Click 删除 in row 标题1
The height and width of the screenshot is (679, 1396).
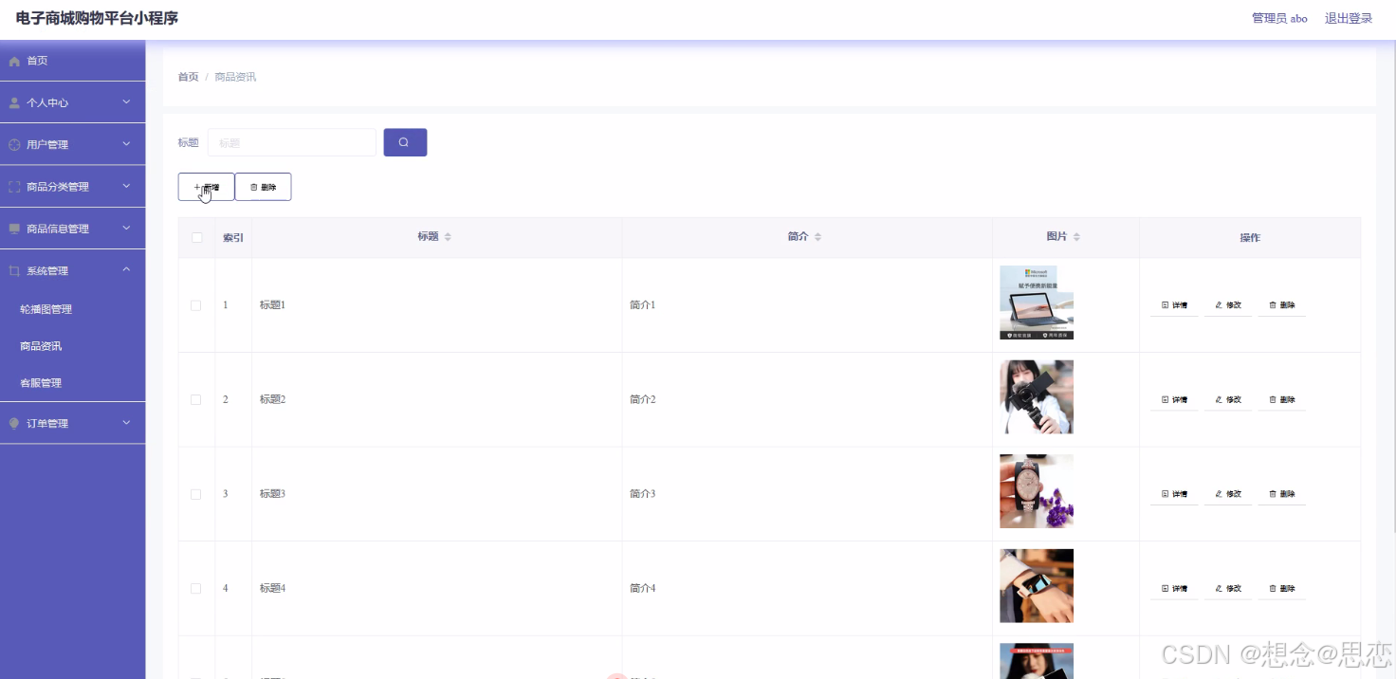[1281, 305]
